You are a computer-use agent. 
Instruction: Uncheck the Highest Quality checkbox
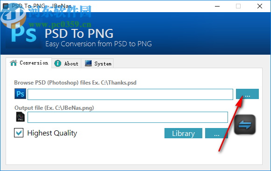pyautogui.click(x=19, y=133)
